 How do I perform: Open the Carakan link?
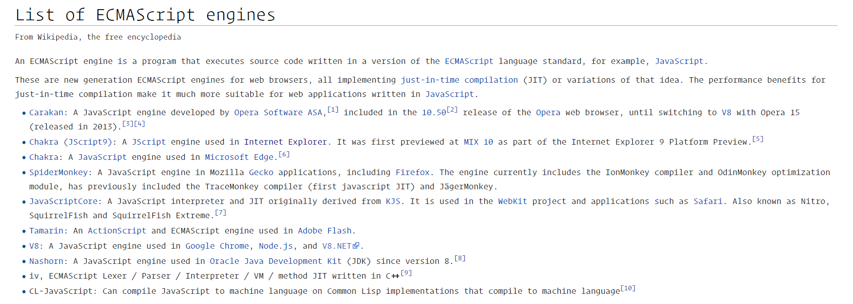tap(46, 113)
